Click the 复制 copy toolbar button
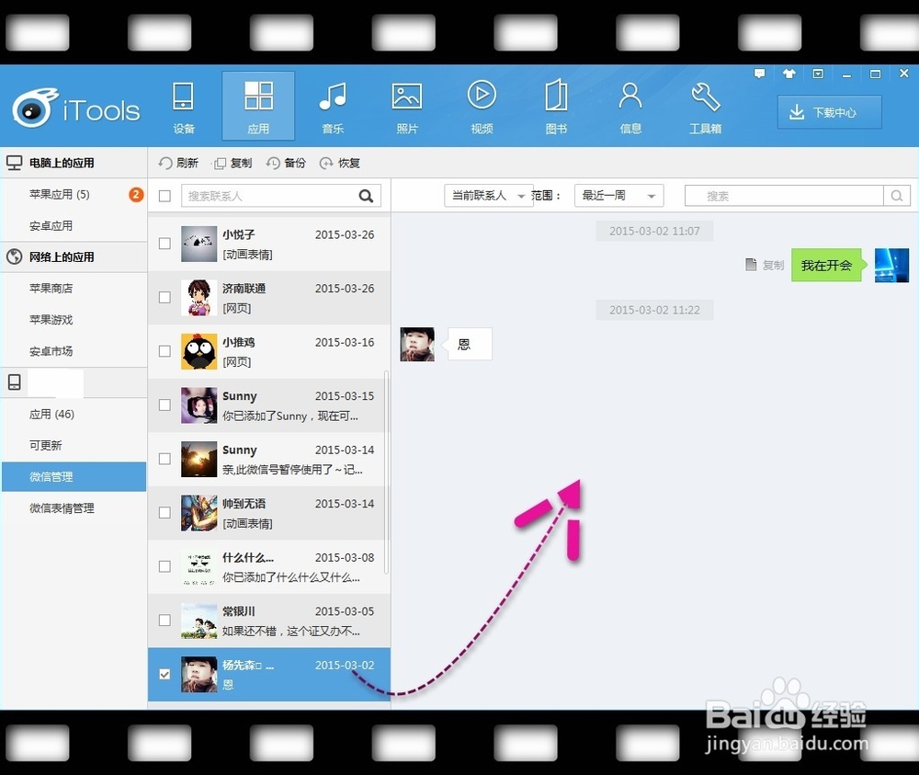Image resolution: width=919 pixels, height=775 pixels. pyautogui.click(x=233, y=163)
